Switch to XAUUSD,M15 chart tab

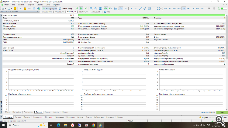(x=47, y=12)
